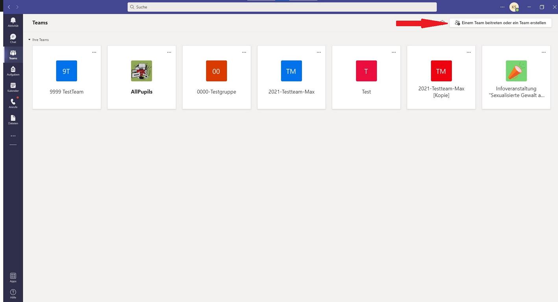Screen dimensions: 558x302
Task: Open the KS profile avatar
Action: click(x=514, y=7)
